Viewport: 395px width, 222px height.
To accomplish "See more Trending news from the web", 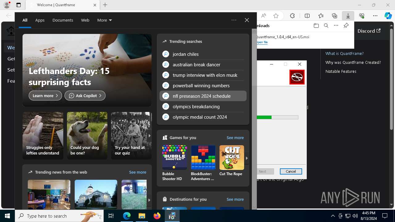I will pyautogui.click(x=137, y=172).
